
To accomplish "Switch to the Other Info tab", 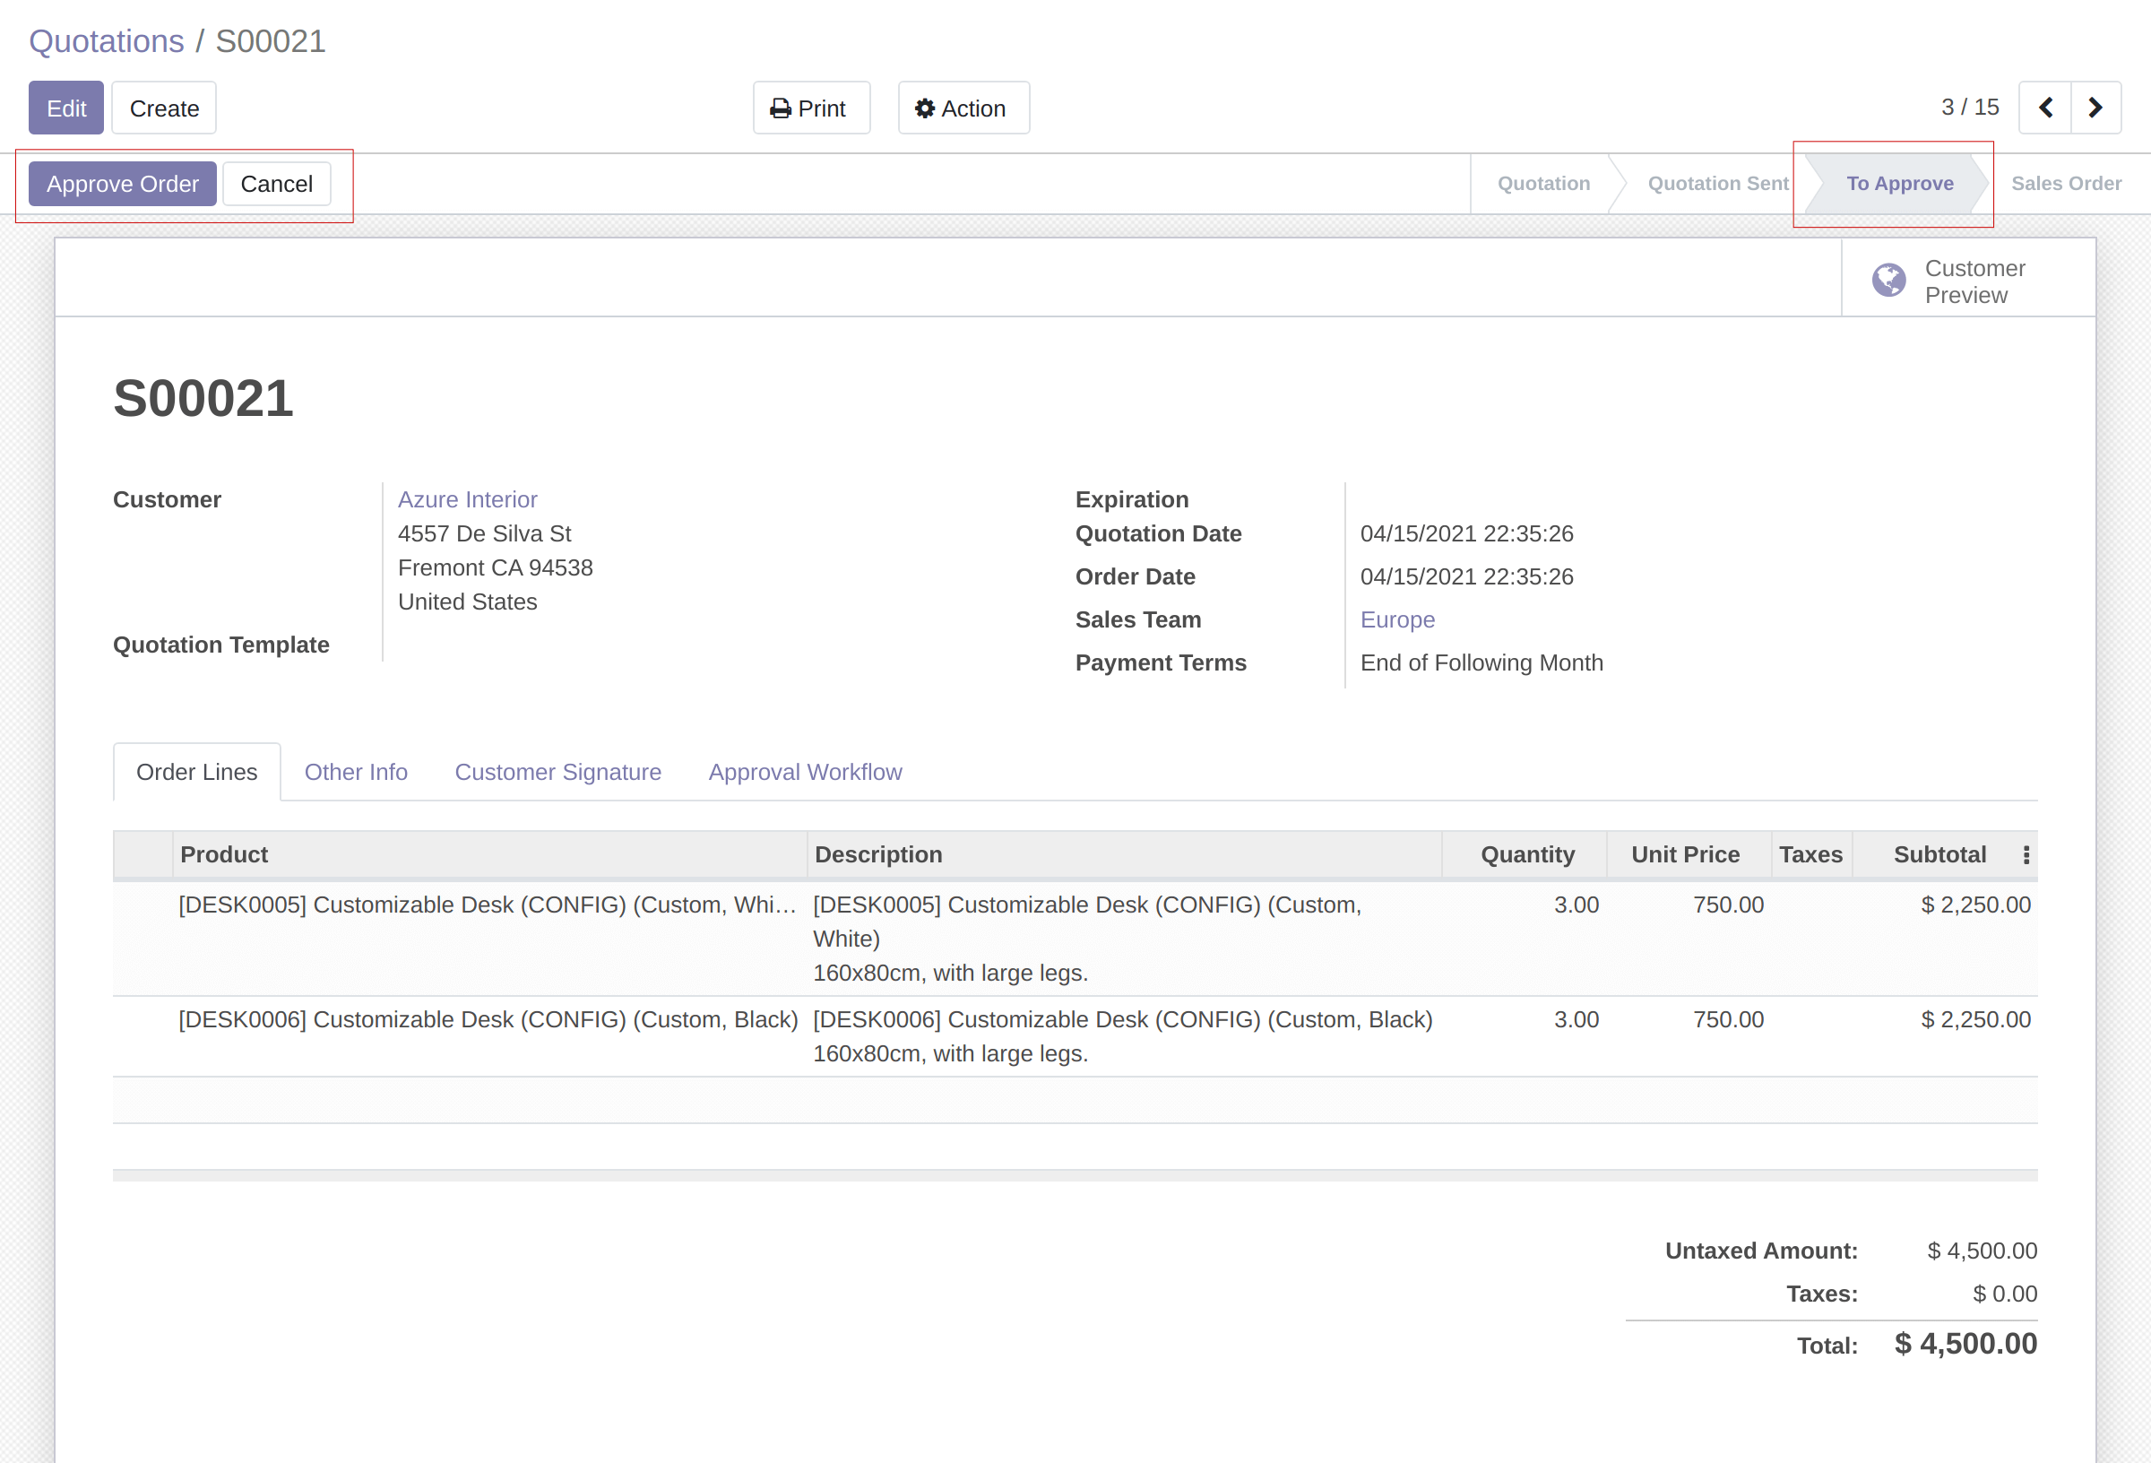I will pyautogui.click(x=356, y=772).
